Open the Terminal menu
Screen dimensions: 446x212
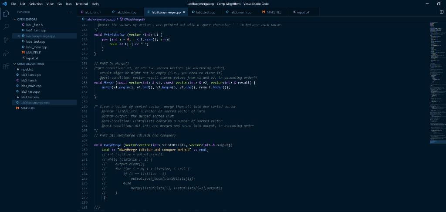point(81,4)
